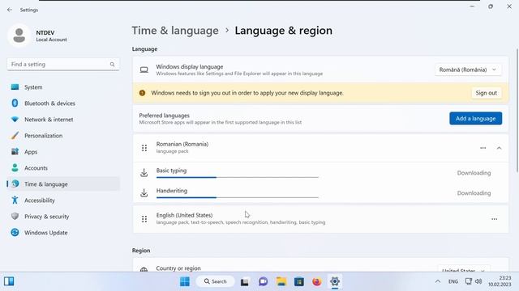Click Downloading status for Handwriting

[474, 193]
